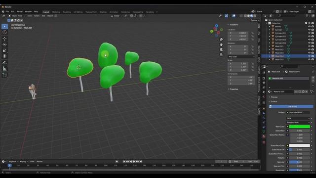Adjust the Specular slider
The image size is (316, 178).
tap(300, 162)
